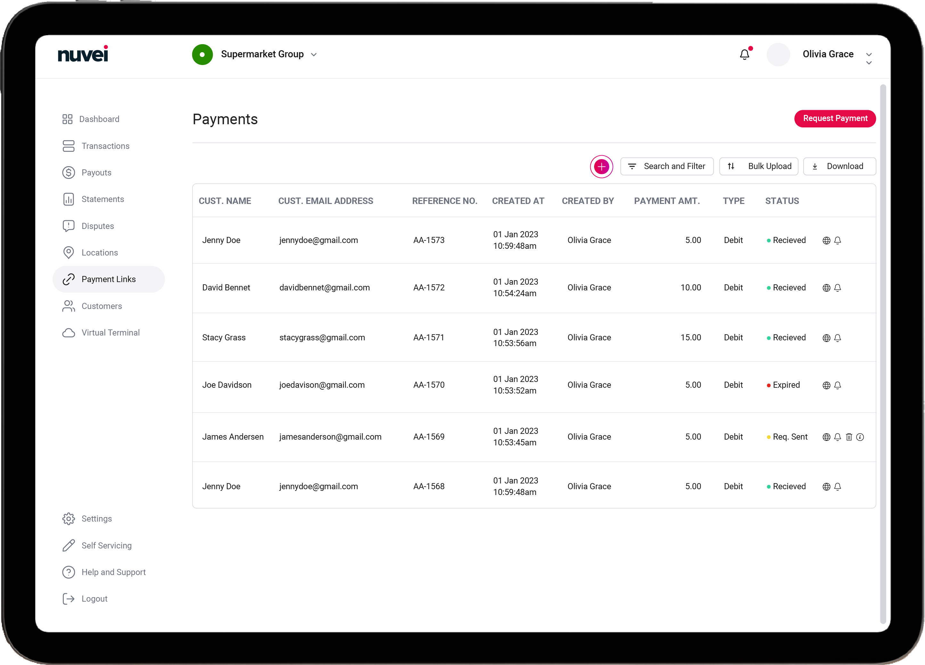Open Help and Support in the sidebar
Screen dimensions: 925x665
point(104,572)
